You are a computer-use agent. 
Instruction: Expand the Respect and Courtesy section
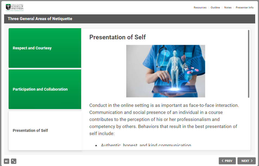45,48
